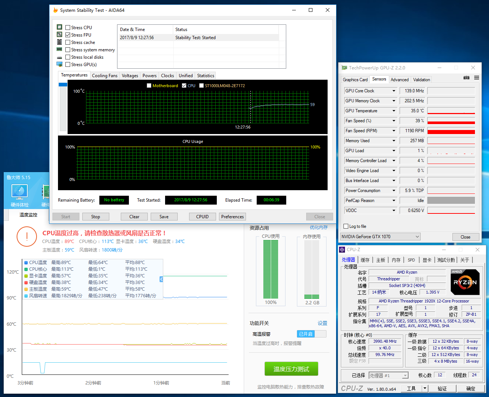The width and height of the screenshot is (489, 397).
Task: Switch to Powers tab in AIDA64
Action: pos(150,76)
